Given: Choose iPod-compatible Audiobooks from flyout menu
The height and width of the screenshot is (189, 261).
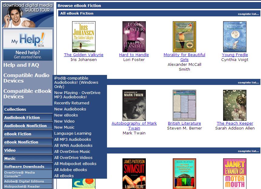Looking at the screenshot, I should point(76,82).
